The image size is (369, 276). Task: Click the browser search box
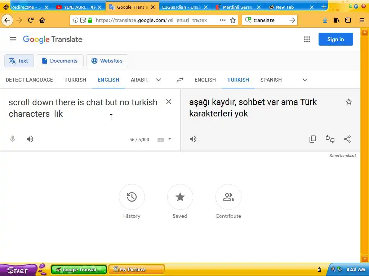[x=269, y=20]
